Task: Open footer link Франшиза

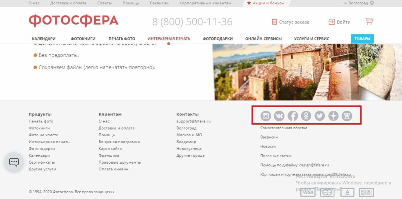Action: 109,155
